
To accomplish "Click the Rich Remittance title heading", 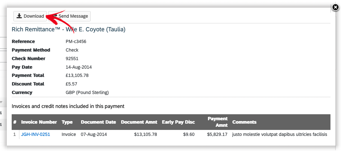I will pyautogui.click(x=68, y=29).
